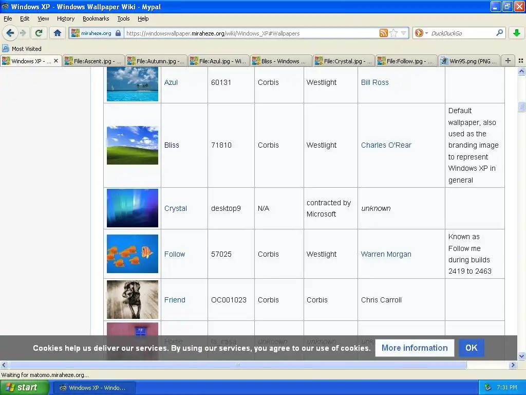Follow the Follow wallpaper name link

(175, 254)
